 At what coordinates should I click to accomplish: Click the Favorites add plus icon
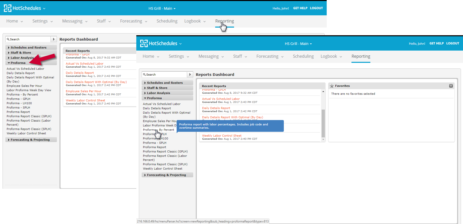point(451,86)
